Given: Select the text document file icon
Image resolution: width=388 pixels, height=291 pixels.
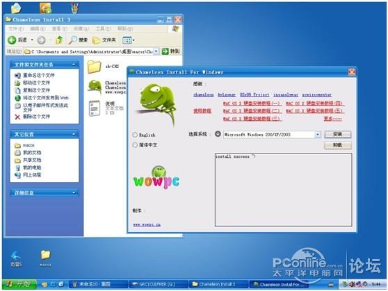Looking at the screenshot, I should (95, 108).
